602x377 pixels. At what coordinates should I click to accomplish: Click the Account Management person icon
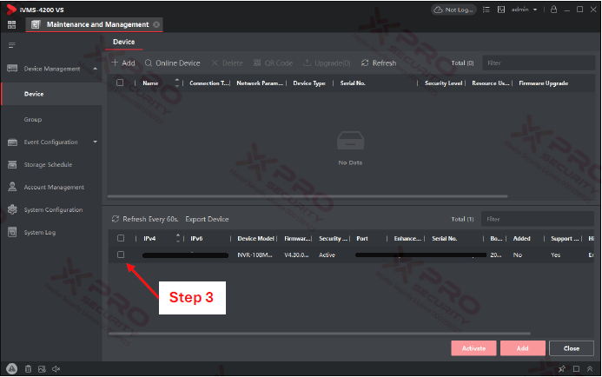(x=12, y=187)
